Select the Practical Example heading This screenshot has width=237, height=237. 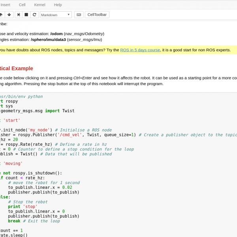coord(17,68)
